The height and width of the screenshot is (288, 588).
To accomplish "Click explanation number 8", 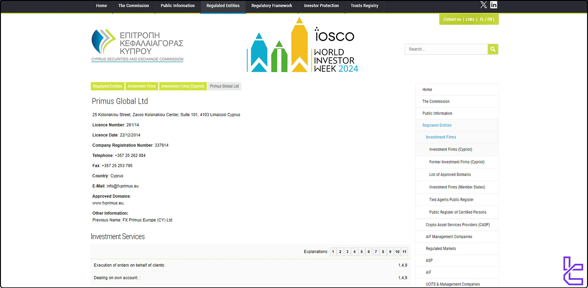I will point(383,252).
